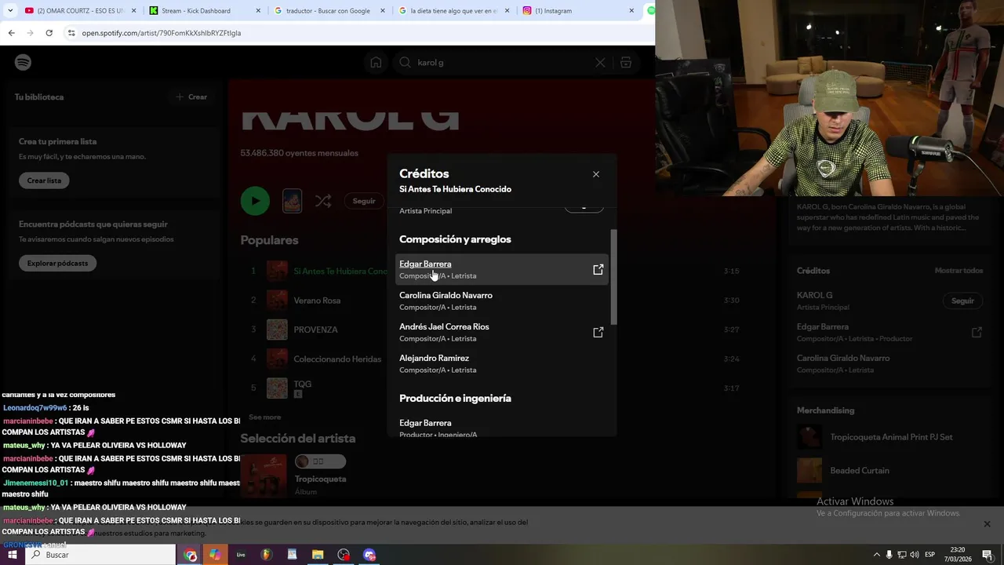
Task: Open Edgar Barrera's external link icon
Action: click(598, 270)
